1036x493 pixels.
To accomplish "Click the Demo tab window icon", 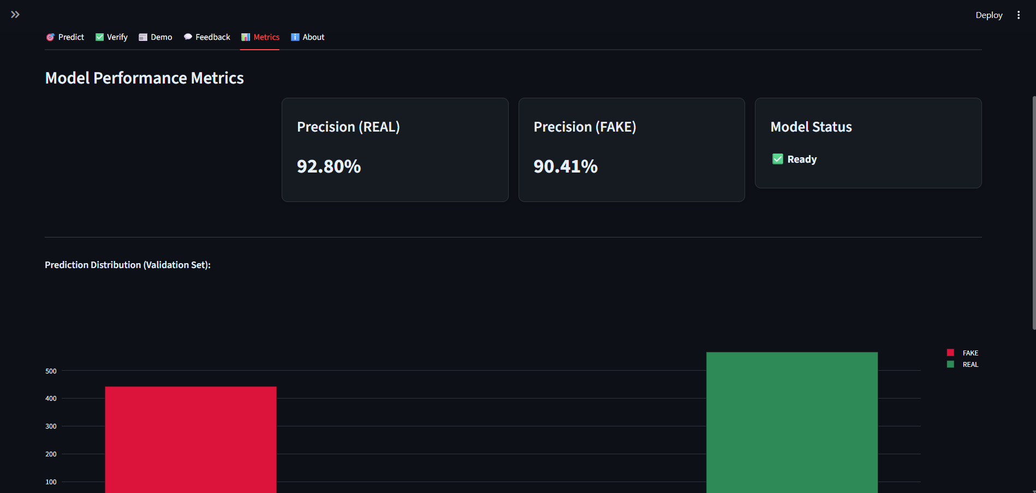I will 143,37.
